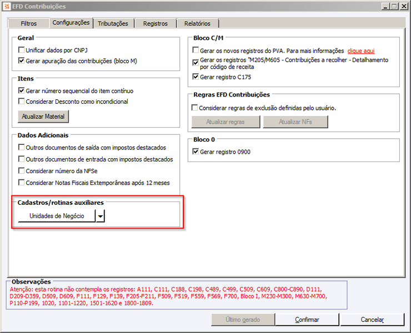Uncheck Gerar registro 0900
411x333 pixels.
pos(196,152)
